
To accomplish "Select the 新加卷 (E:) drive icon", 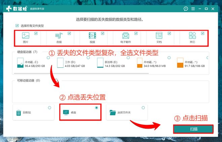I will (100, 63).
